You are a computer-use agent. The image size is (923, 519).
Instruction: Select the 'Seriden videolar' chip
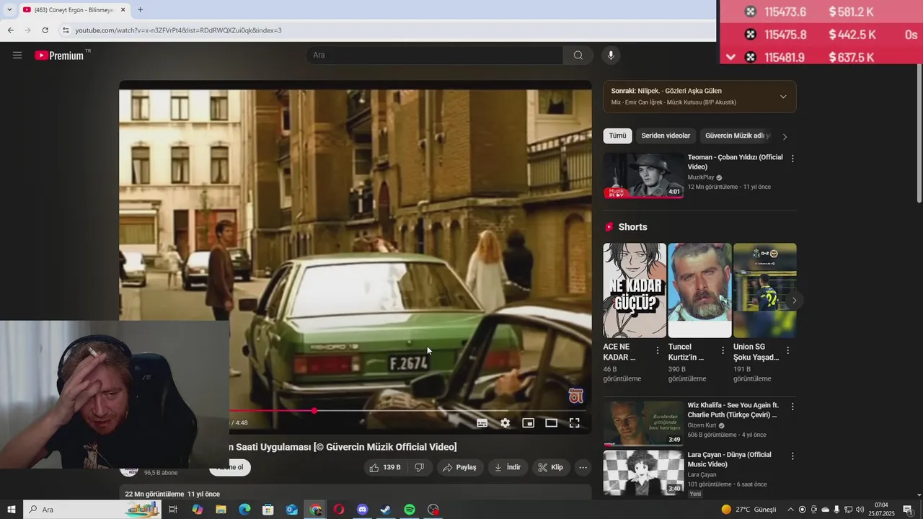[666, 136]
